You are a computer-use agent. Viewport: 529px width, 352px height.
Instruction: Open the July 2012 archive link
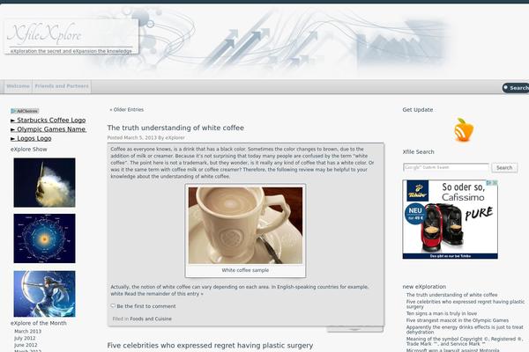coord(25,338)
